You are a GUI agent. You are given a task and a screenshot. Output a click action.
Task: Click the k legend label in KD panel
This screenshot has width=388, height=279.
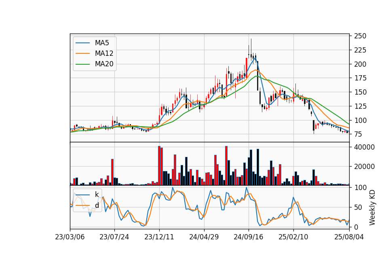click(x=97, y=194)
